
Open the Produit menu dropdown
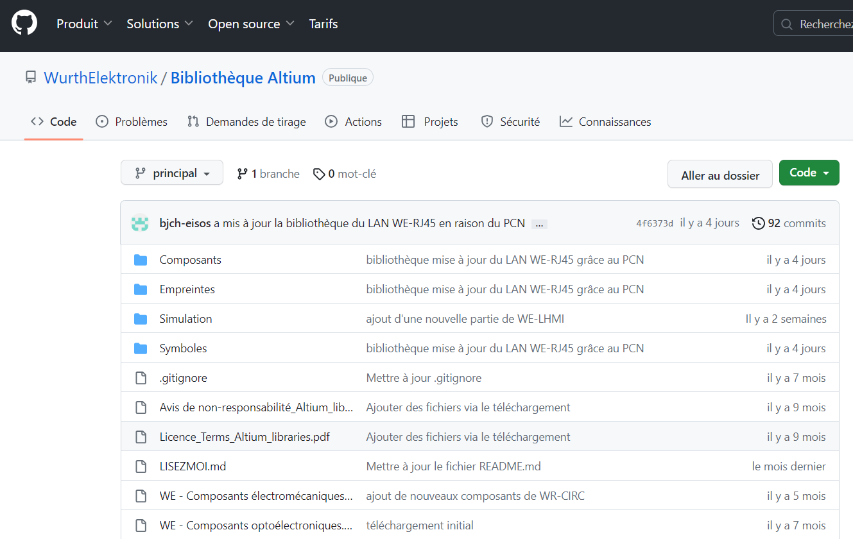(x=84, y=24)
